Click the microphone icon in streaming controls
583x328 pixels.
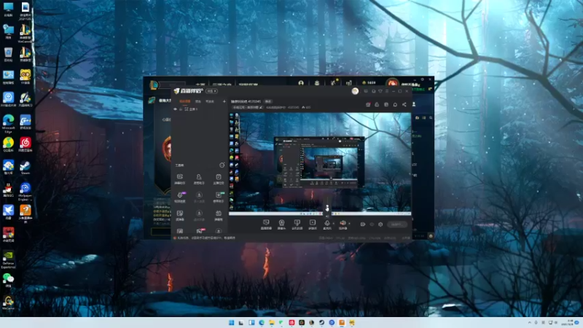(326, 223)
